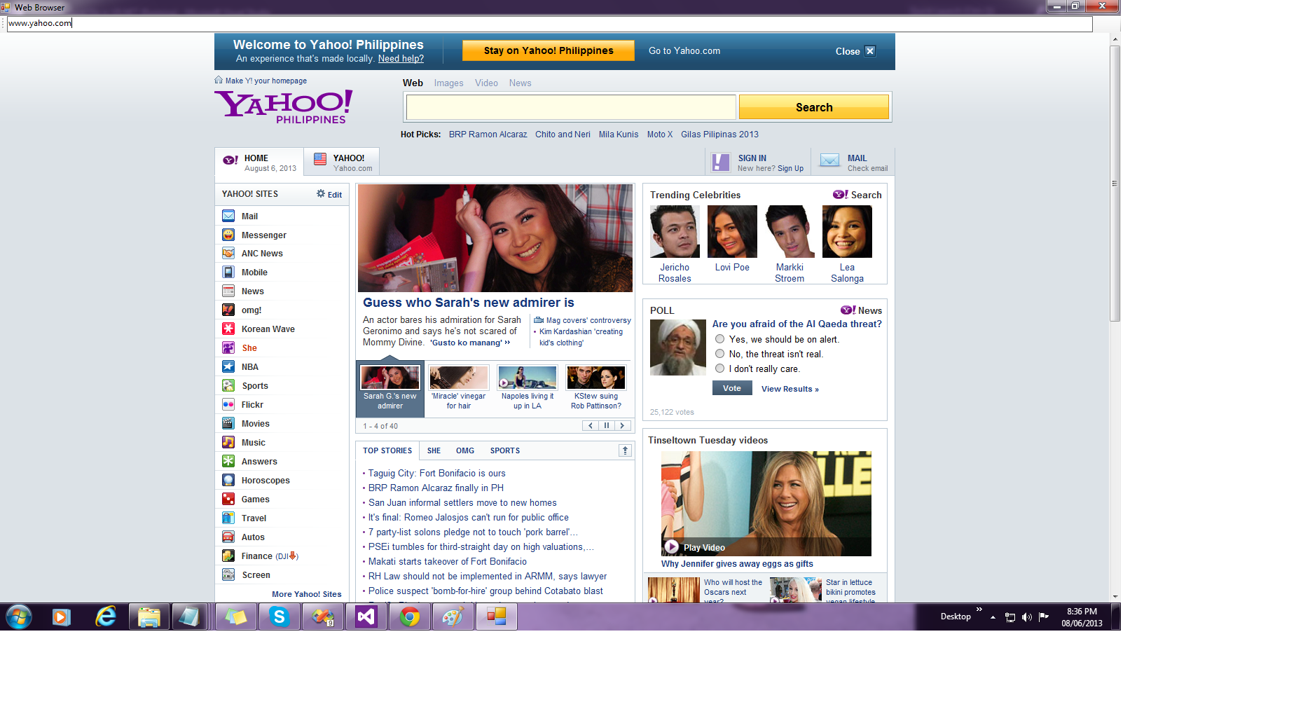Screen dimensions: 1289x723
Task: Open Visual Studio from the taskbar
Action: pos(366,617)
